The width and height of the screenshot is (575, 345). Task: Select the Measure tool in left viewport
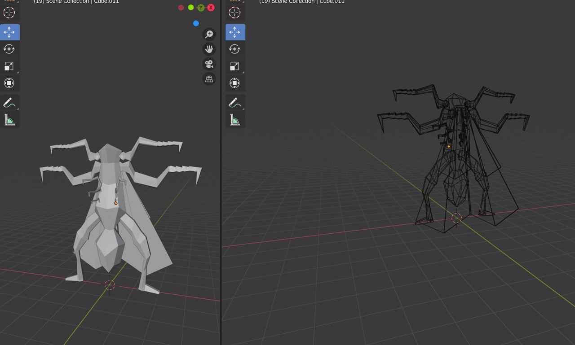pos(9,119)
